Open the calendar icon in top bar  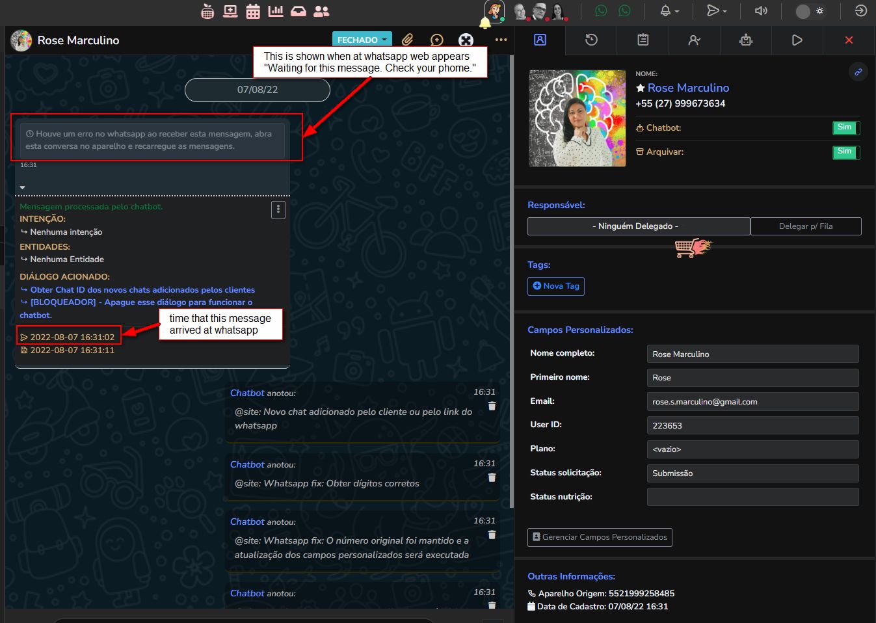tap(253, 11)
